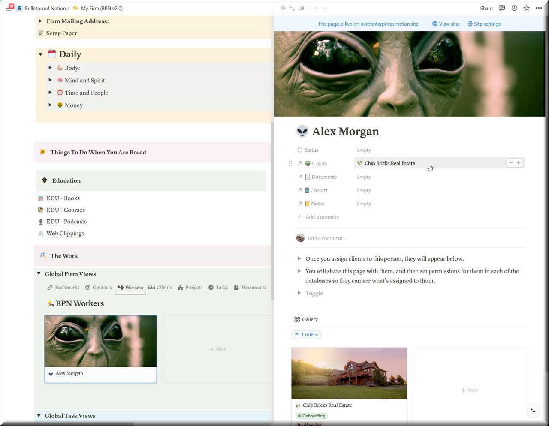Expand the Money toggle

pos(50,105)
